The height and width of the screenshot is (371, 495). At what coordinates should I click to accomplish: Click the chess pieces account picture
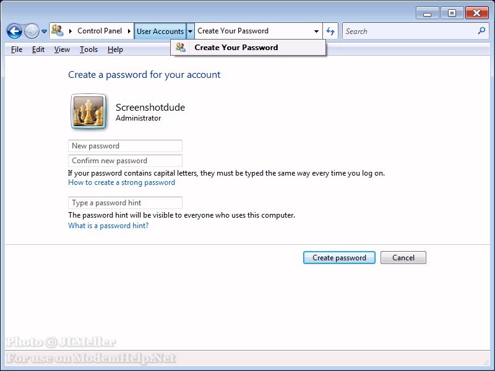point(88,111)
